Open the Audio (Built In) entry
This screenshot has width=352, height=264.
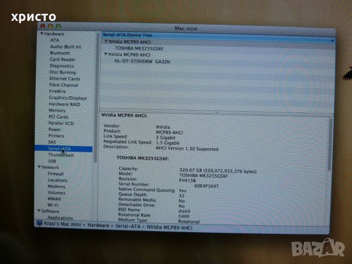(x=65, y=47)
